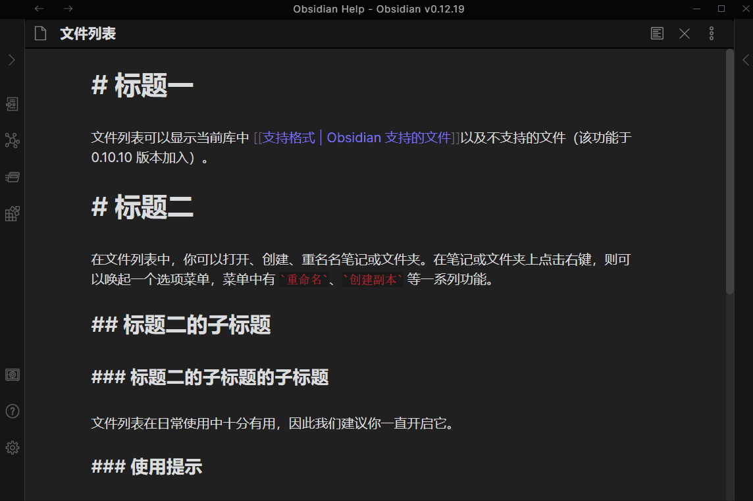Follow the 支持格式 internal link
Viewport: 753px width, 501px height.
pyautogui.click(x=288, y=138)
